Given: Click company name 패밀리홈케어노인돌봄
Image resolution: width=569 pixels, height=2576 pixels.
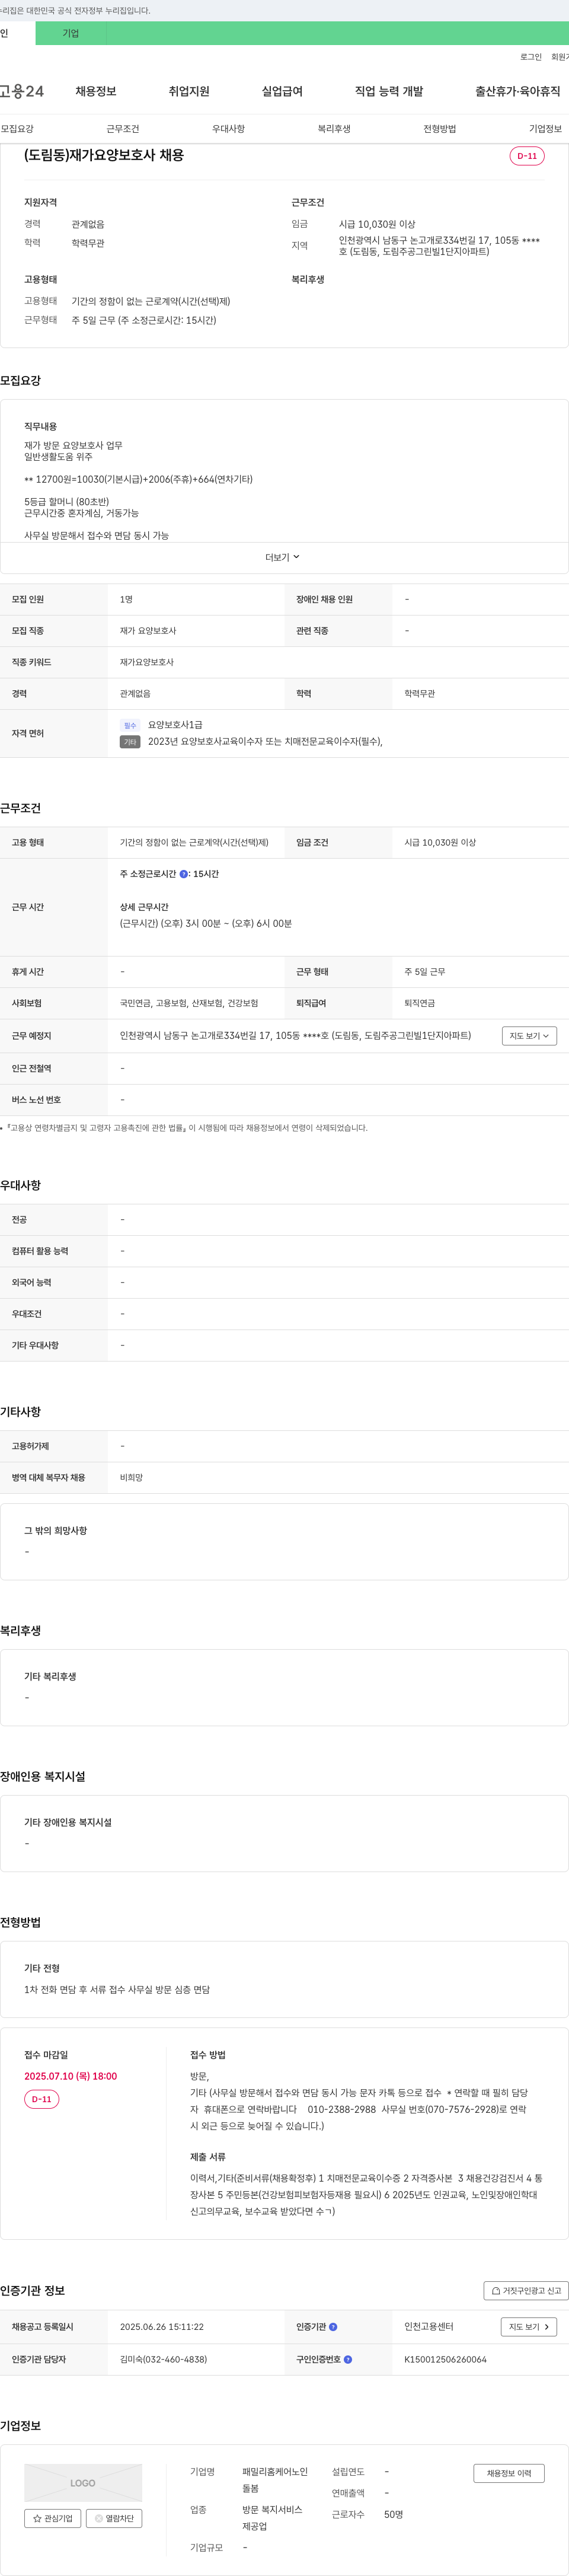Looking at the screenshot, I should pos(275,2480).
